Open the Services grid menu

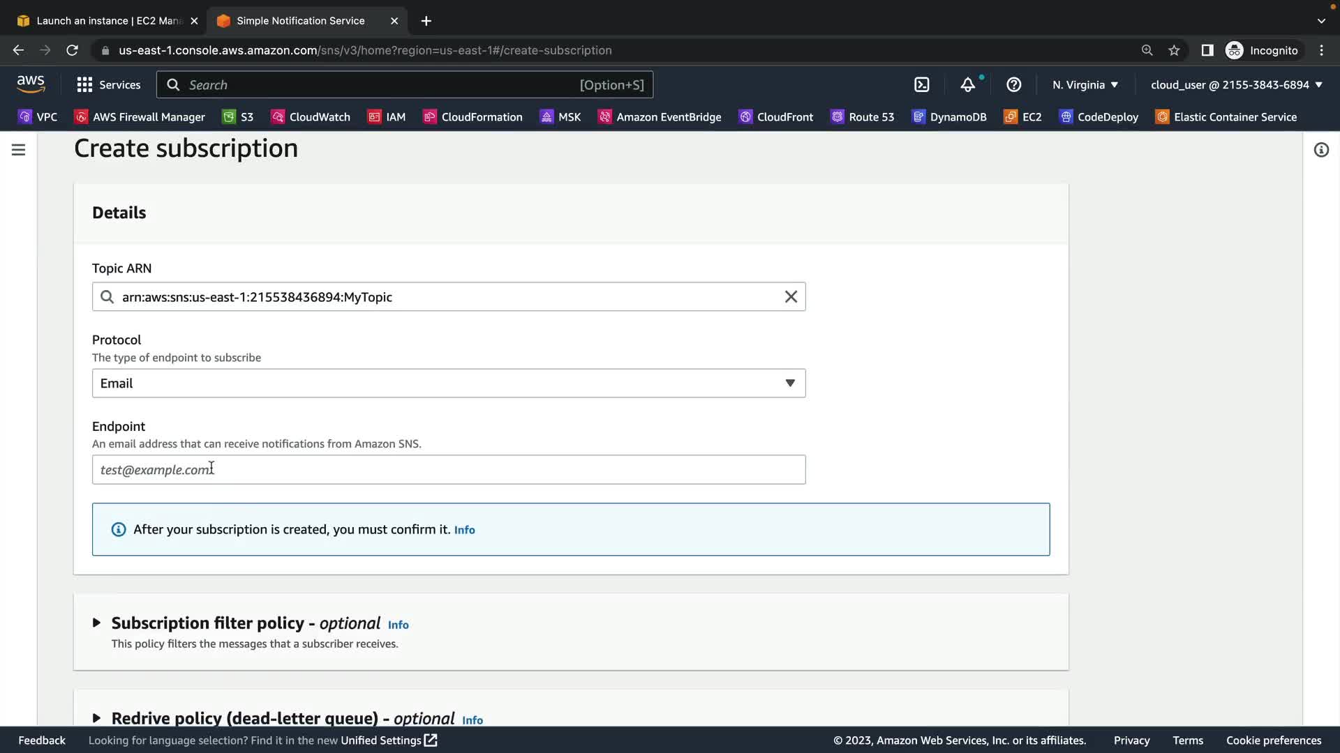coord(108,84)
